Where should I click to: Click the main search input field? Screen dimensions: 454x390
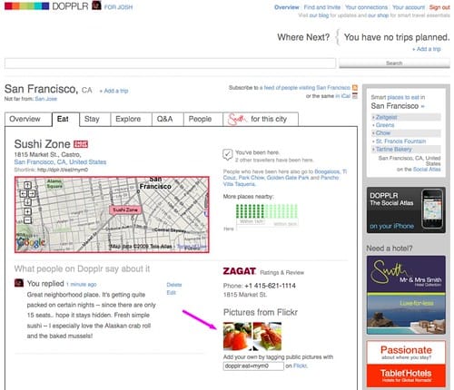[170, 63]
